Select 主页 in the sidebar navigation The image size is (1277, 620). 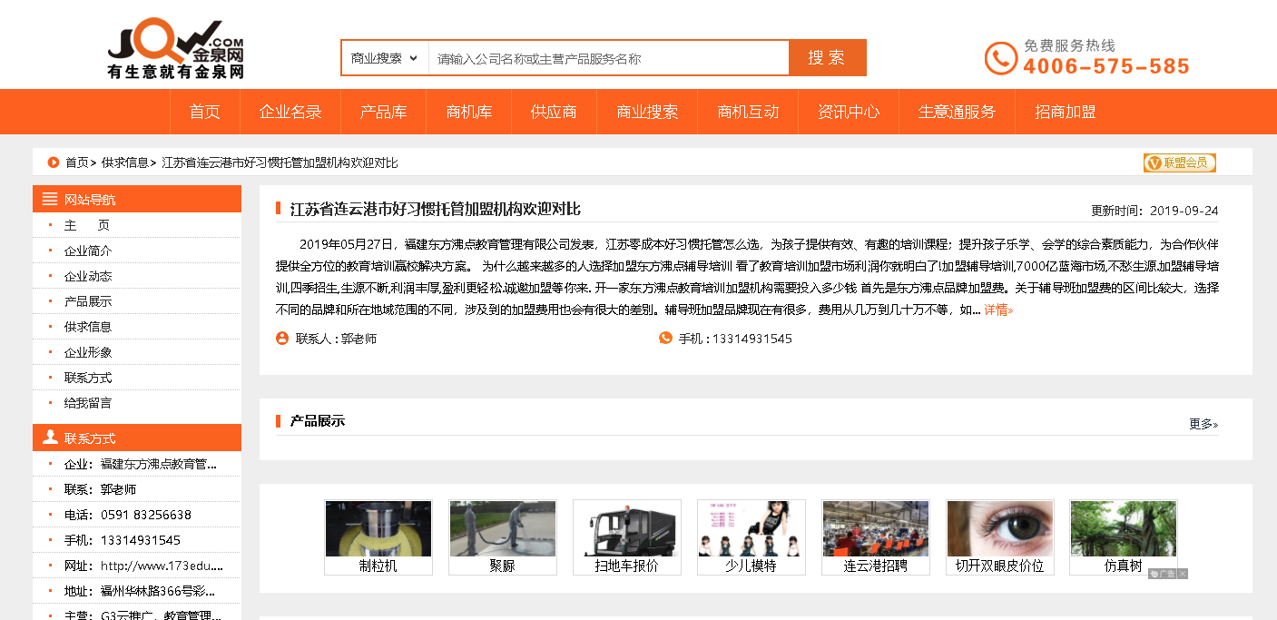coord(87,225)
